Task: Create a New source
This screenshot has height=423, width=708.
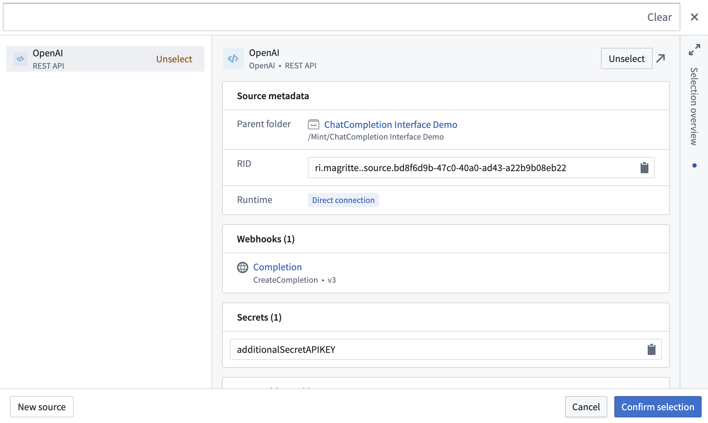Action: click(x=42, y=407)
